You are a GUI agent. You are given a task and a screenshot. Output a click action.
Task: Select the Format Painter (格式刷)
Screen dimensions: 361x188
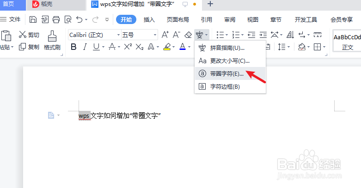click(x=52, y=41)
